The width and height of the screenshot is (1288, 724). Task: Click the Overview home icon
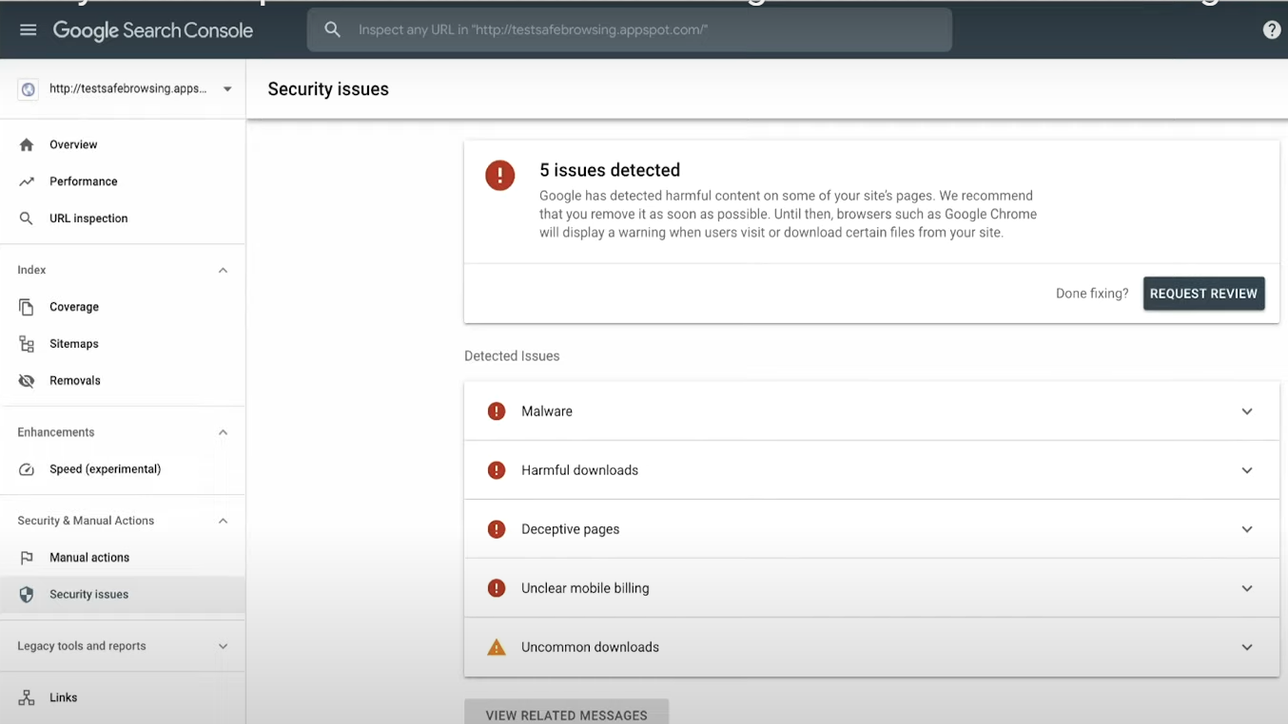(x=27, y=144)
